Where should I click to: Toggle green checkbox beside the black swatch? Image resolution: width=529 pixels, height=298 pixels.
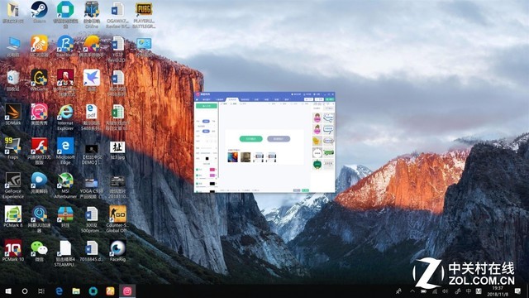click(198, 184)
